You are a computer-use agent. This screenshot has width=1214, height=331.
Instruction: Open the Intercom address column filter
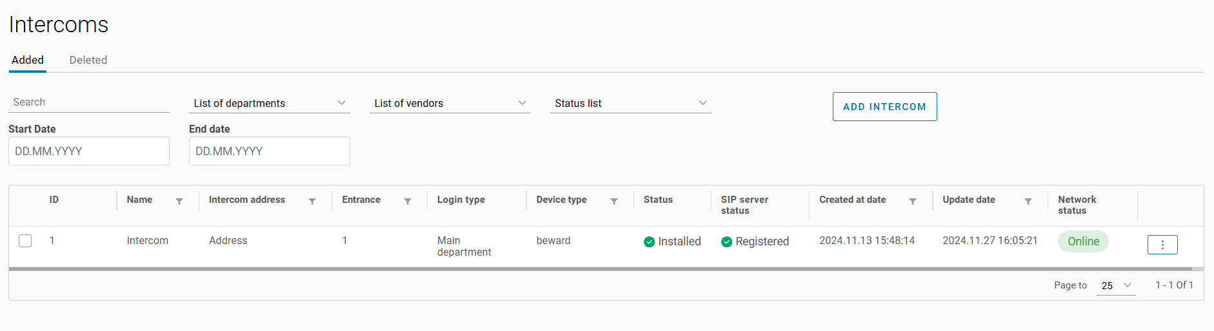click(x=312, y=202)
